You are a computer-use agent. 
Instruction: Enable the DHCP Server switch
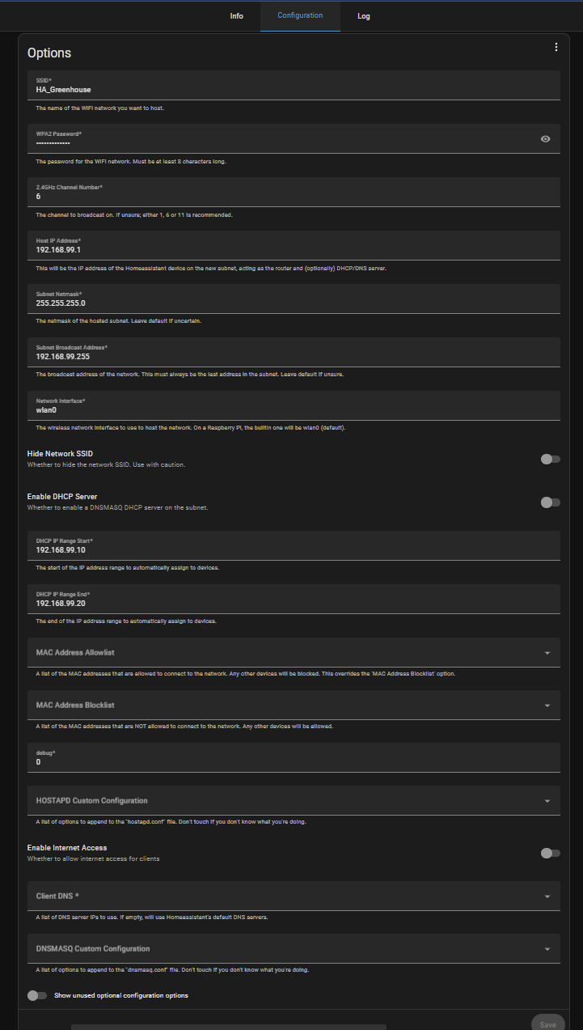550,502
